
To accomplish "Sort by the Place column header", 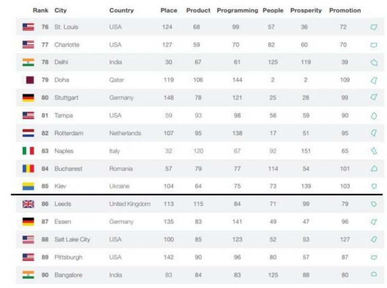I will tap(169, 10).
